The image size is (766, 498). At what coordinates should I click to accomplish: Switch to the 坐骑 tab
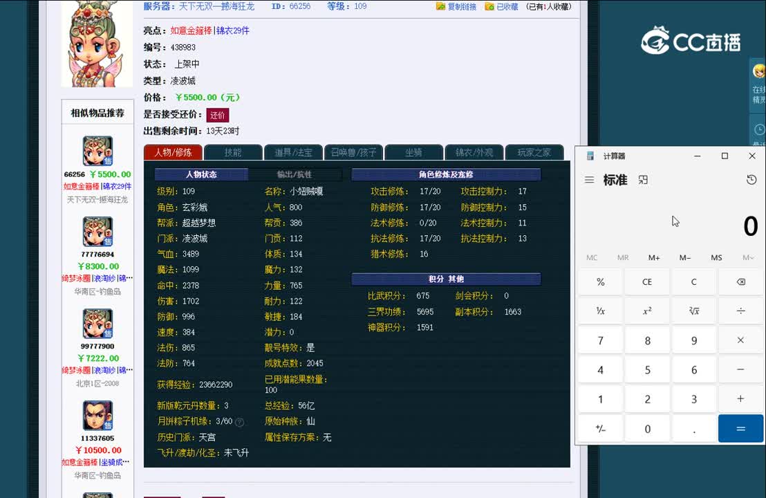pyautogui.click(x=414, y=152)
